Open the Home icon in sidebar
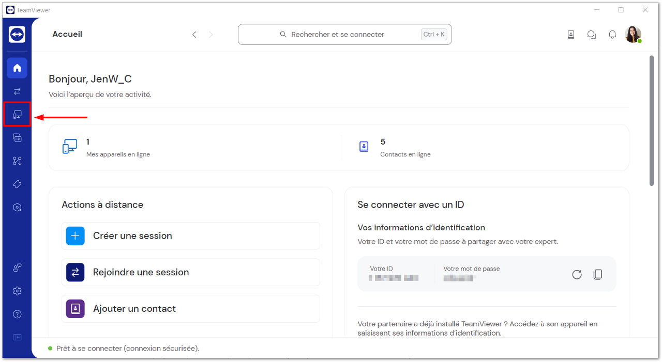 point(17,68)
